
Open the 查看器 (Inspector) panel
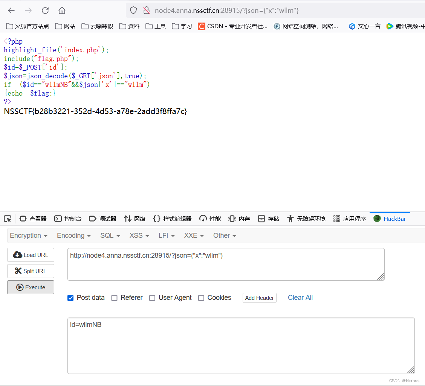pyautogui.click(x=33, y=219)
